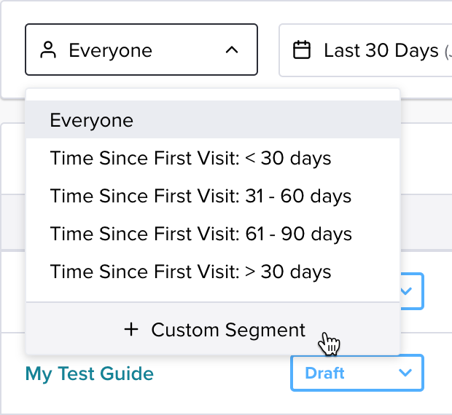Select the highlighted Everyone option in the list

[213, 119]
